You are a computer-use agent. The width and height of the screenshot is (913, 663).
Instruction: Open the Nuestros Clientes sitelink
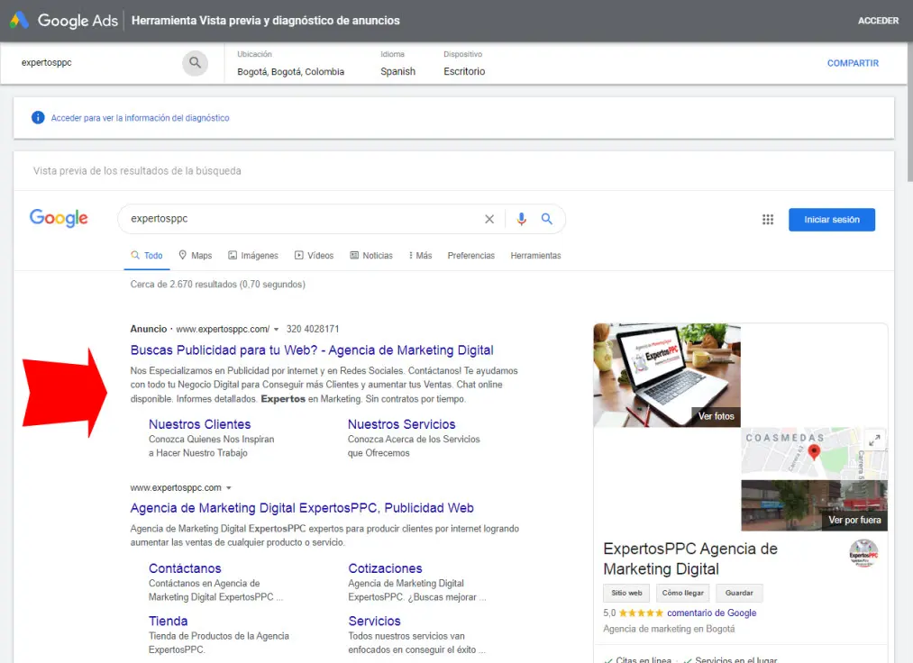pyautogui.click(x=200, y=424)
